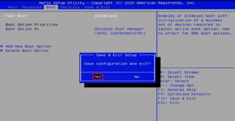
Task: Click the arrow beside Add New Boot Option
Action: 2,46
